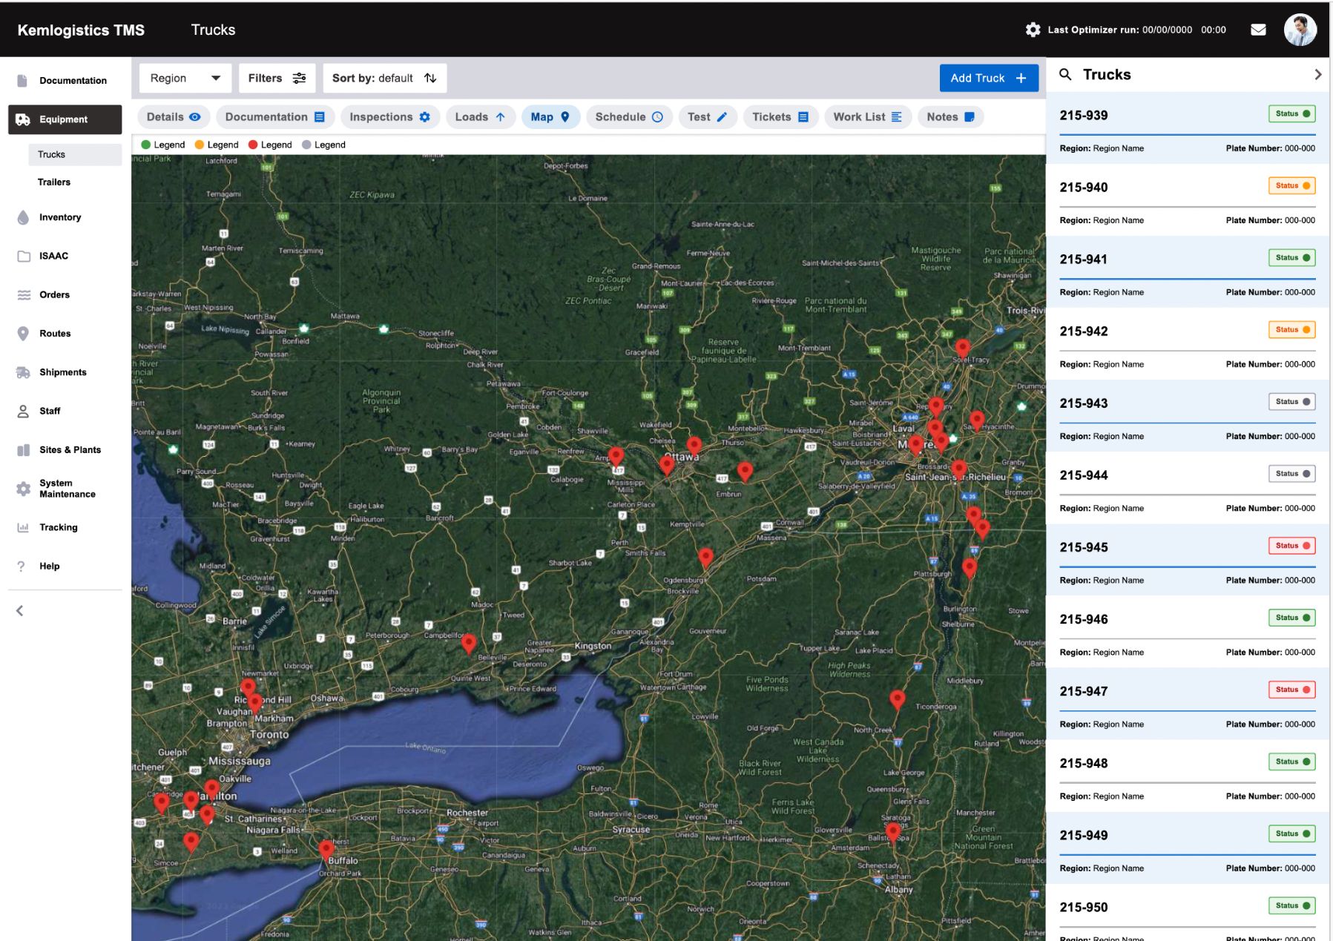Click the map pin near Kingston/Belleville

[468, 644]
